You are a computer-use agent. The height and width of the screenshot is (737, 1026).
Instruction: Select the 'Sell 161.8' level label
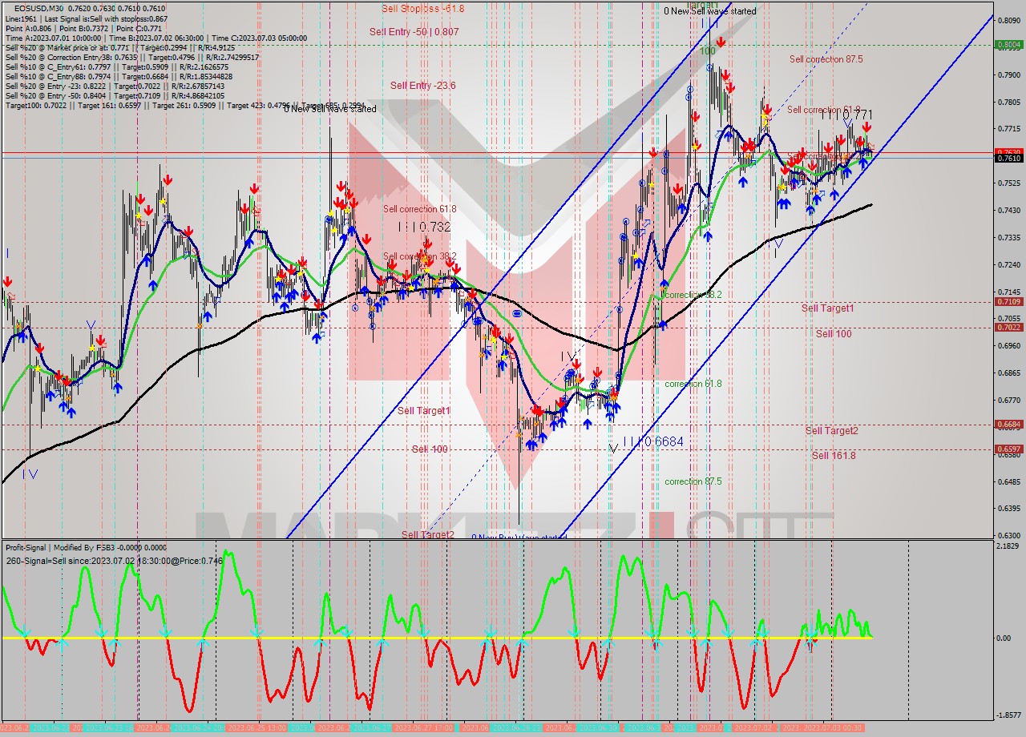coord(834,455)
